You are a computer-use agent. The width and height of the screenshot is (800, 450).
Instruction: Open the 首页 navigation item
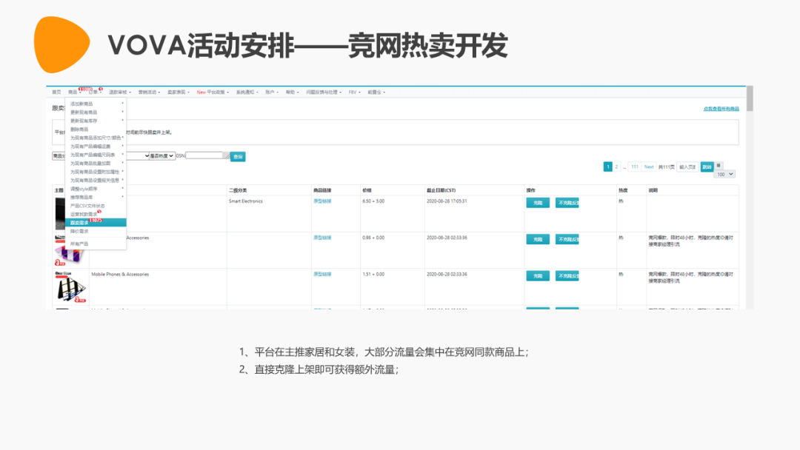click(x=56, y=93)
